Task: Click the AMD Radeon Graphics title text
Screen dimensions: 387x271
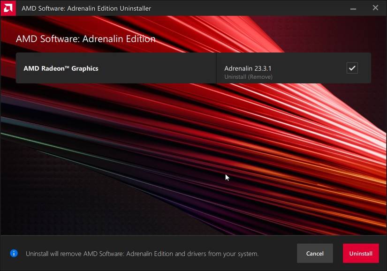Action: [x=61, y=68]
